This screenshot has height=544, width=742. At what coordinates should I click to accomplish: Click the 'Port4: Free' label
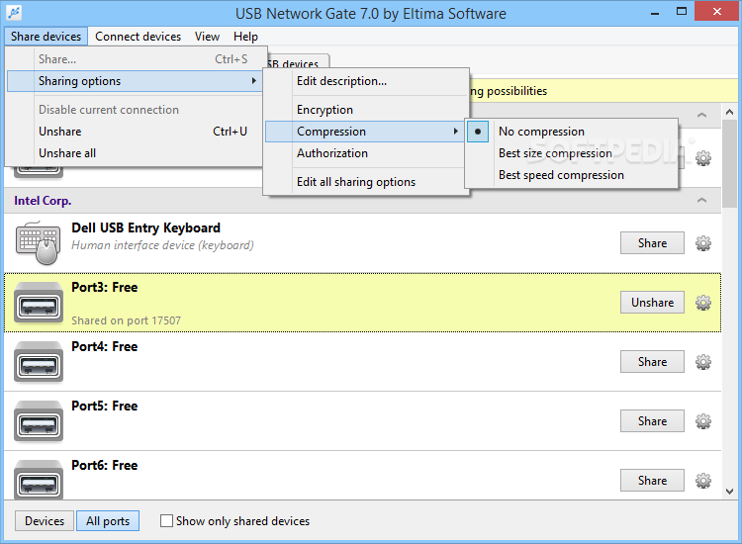click(x=104, y=347)
